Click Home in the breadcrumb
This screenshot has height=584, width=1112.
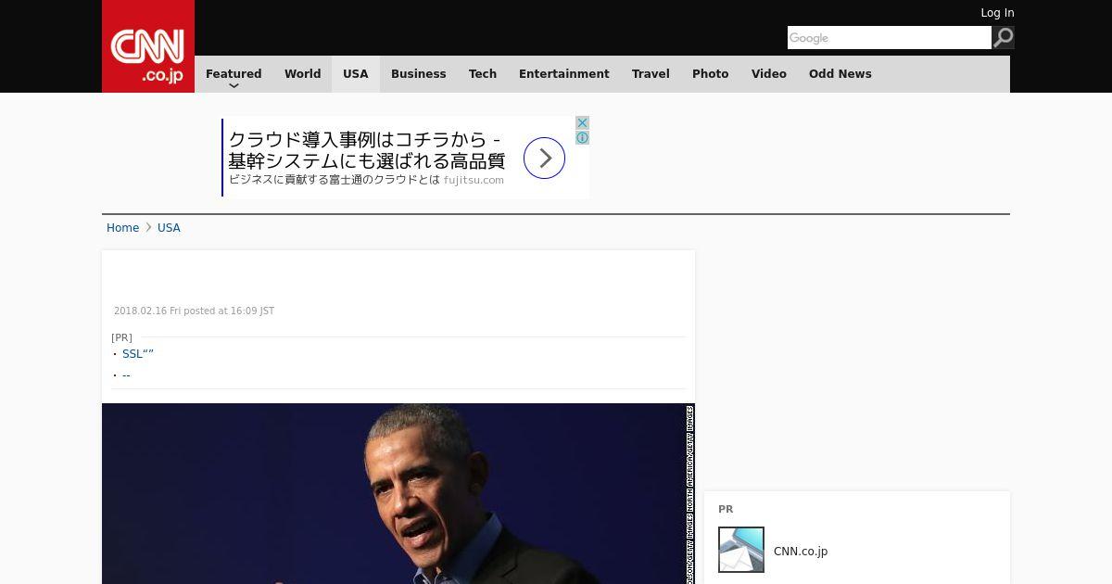[x=122, y=228]
